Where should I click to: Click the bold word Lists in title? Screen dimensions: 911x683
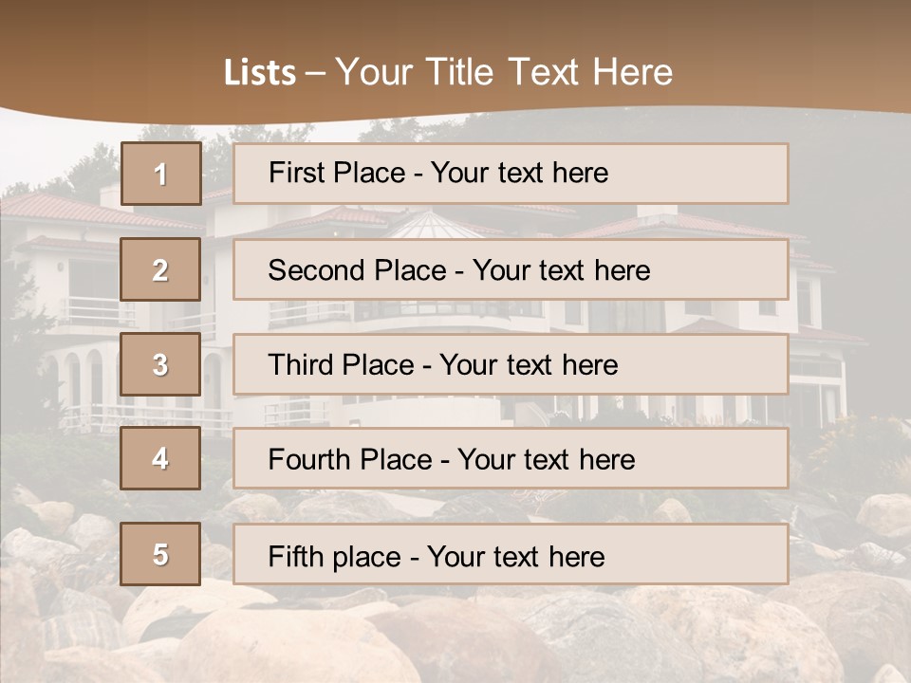coord(259,73)
